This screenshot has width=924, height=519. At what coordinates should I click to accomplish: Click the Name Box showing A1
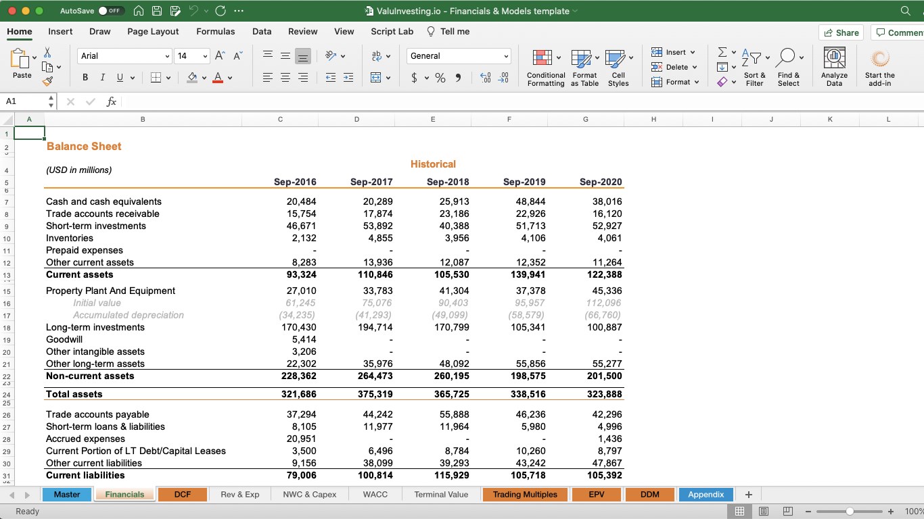24,101
